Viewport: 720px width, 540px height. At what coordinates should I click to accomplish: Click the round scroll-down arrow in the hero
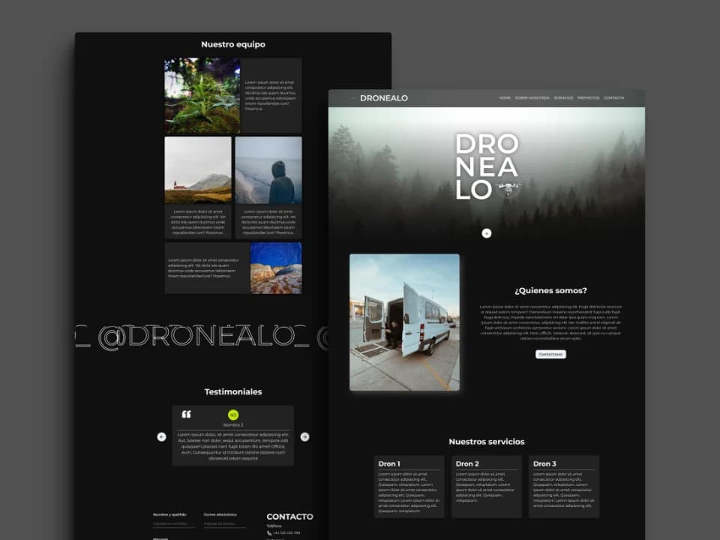click(487, 233)
